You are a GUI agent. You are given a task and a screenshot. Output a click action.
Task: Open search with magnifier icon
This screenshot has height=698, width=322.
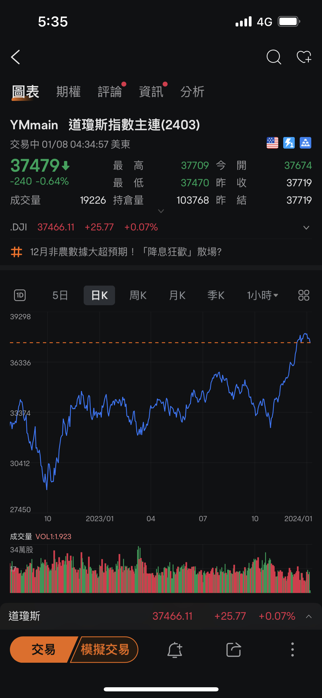pyautogui.click(x=274, y=57)
